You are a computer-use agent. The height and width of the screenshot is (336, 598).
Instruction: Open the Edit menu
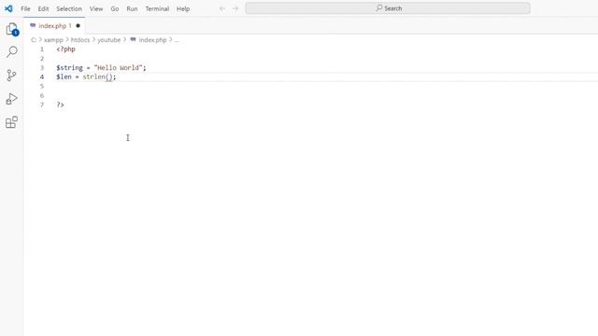pos(43,8)
